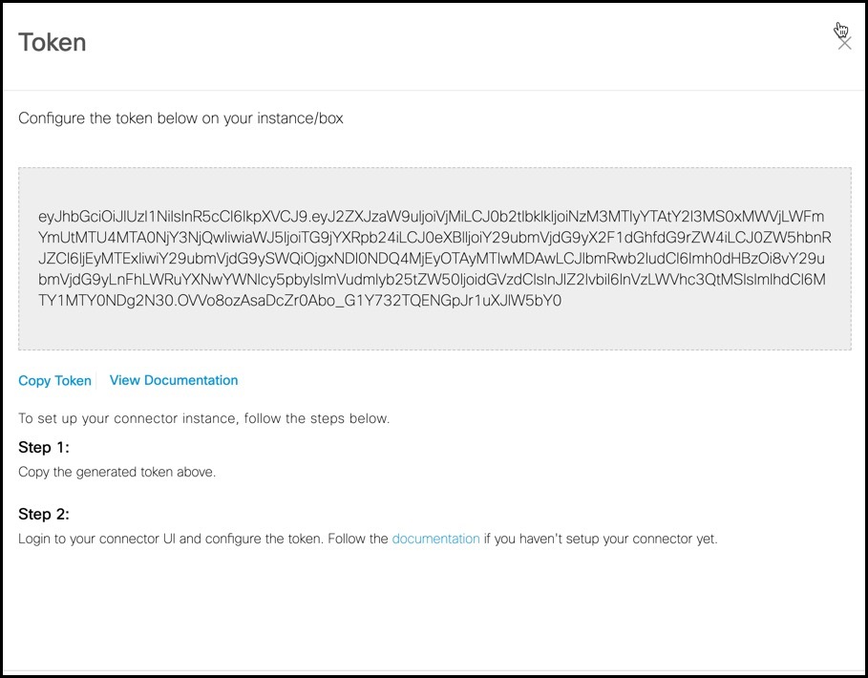The width and height of the screenshot is (868, 678).
Task: Click the 'To set up your connector instance' sentence
Action: (x=203, y=418)
